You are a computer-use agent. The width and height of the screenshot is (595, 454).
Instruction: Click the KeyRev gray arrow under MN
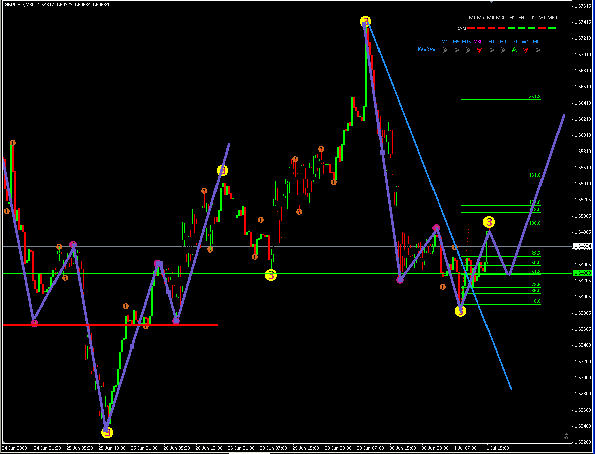point(537,49)
